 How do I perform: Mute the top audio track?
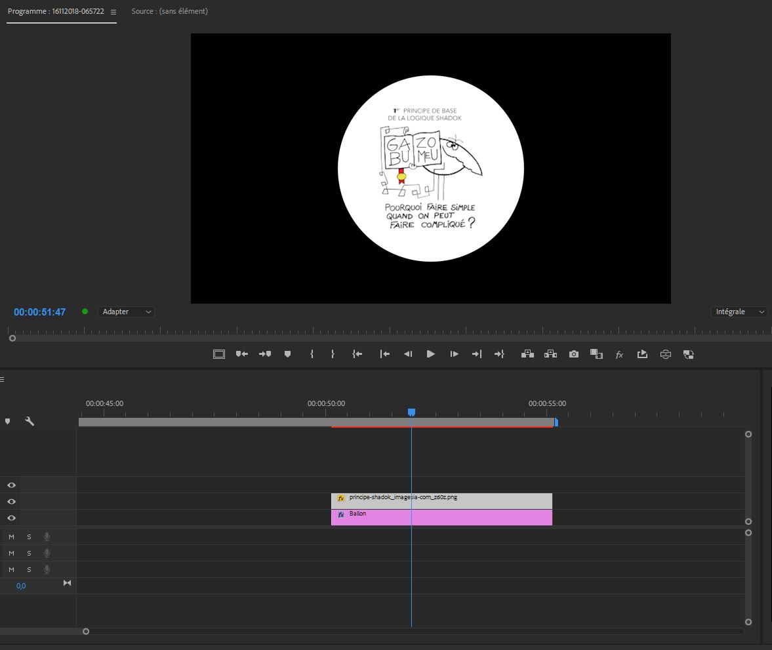11,537
